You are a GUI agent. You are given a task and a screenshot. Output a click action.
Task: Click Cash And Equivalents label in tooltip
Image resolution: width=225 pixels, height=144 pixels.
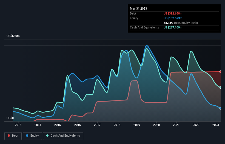144,27
